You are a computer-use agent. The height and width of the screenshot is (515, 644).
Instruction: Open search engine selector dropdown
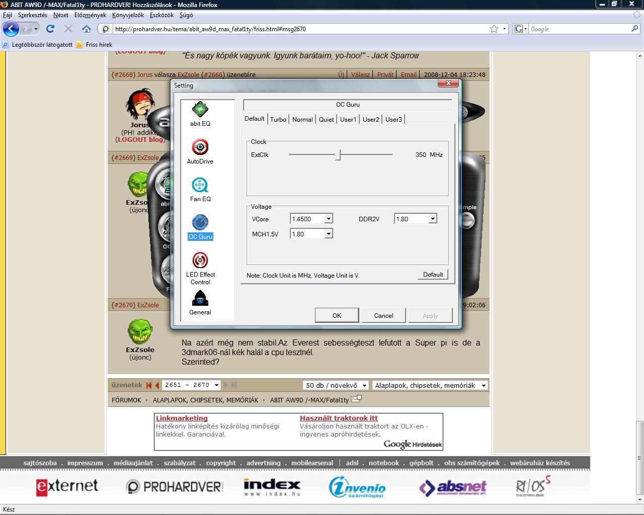click(521, 29)
